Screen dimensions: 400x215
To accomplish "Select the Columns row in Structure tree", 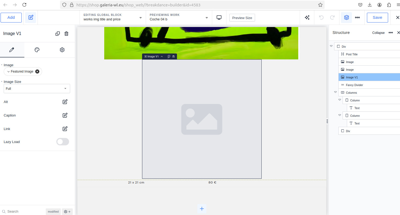I will pyautogui.click(x=369, y=93).
